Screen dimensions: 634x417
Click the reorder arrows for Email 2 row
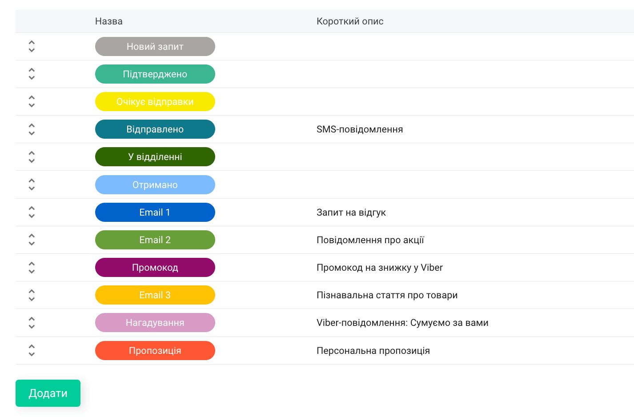[x=32, y=240]
